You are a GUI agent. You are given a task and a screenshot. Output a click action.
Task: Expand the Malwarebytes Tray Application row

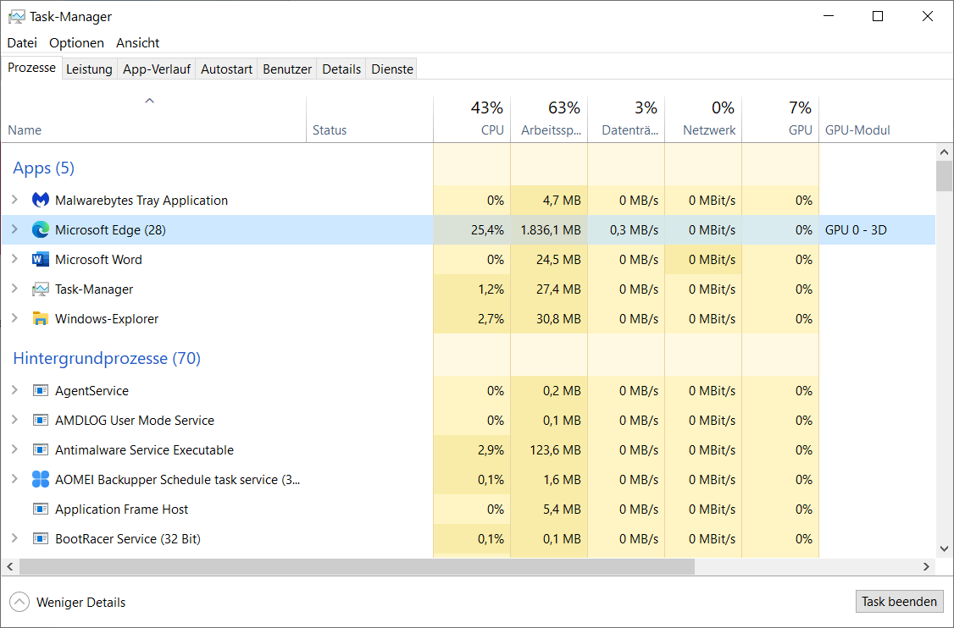(x=14, y=200)
